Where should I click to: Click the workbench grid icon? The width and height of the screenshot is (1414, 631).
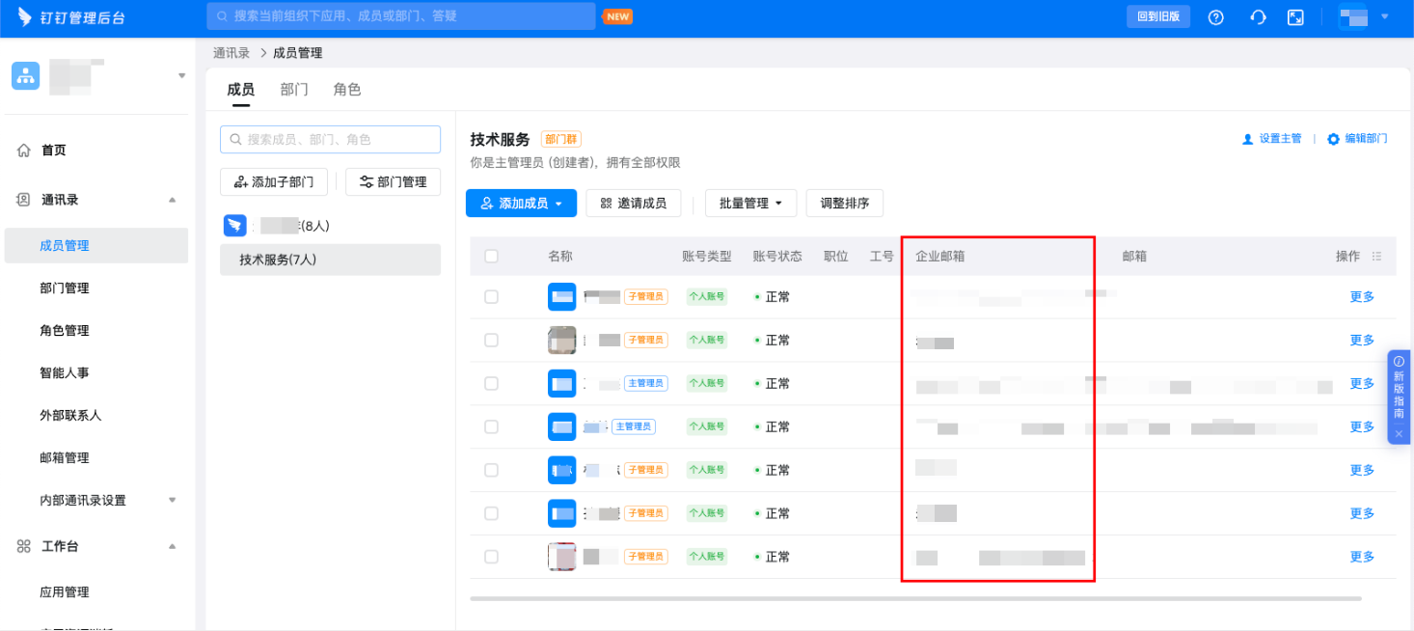point(24,546)
